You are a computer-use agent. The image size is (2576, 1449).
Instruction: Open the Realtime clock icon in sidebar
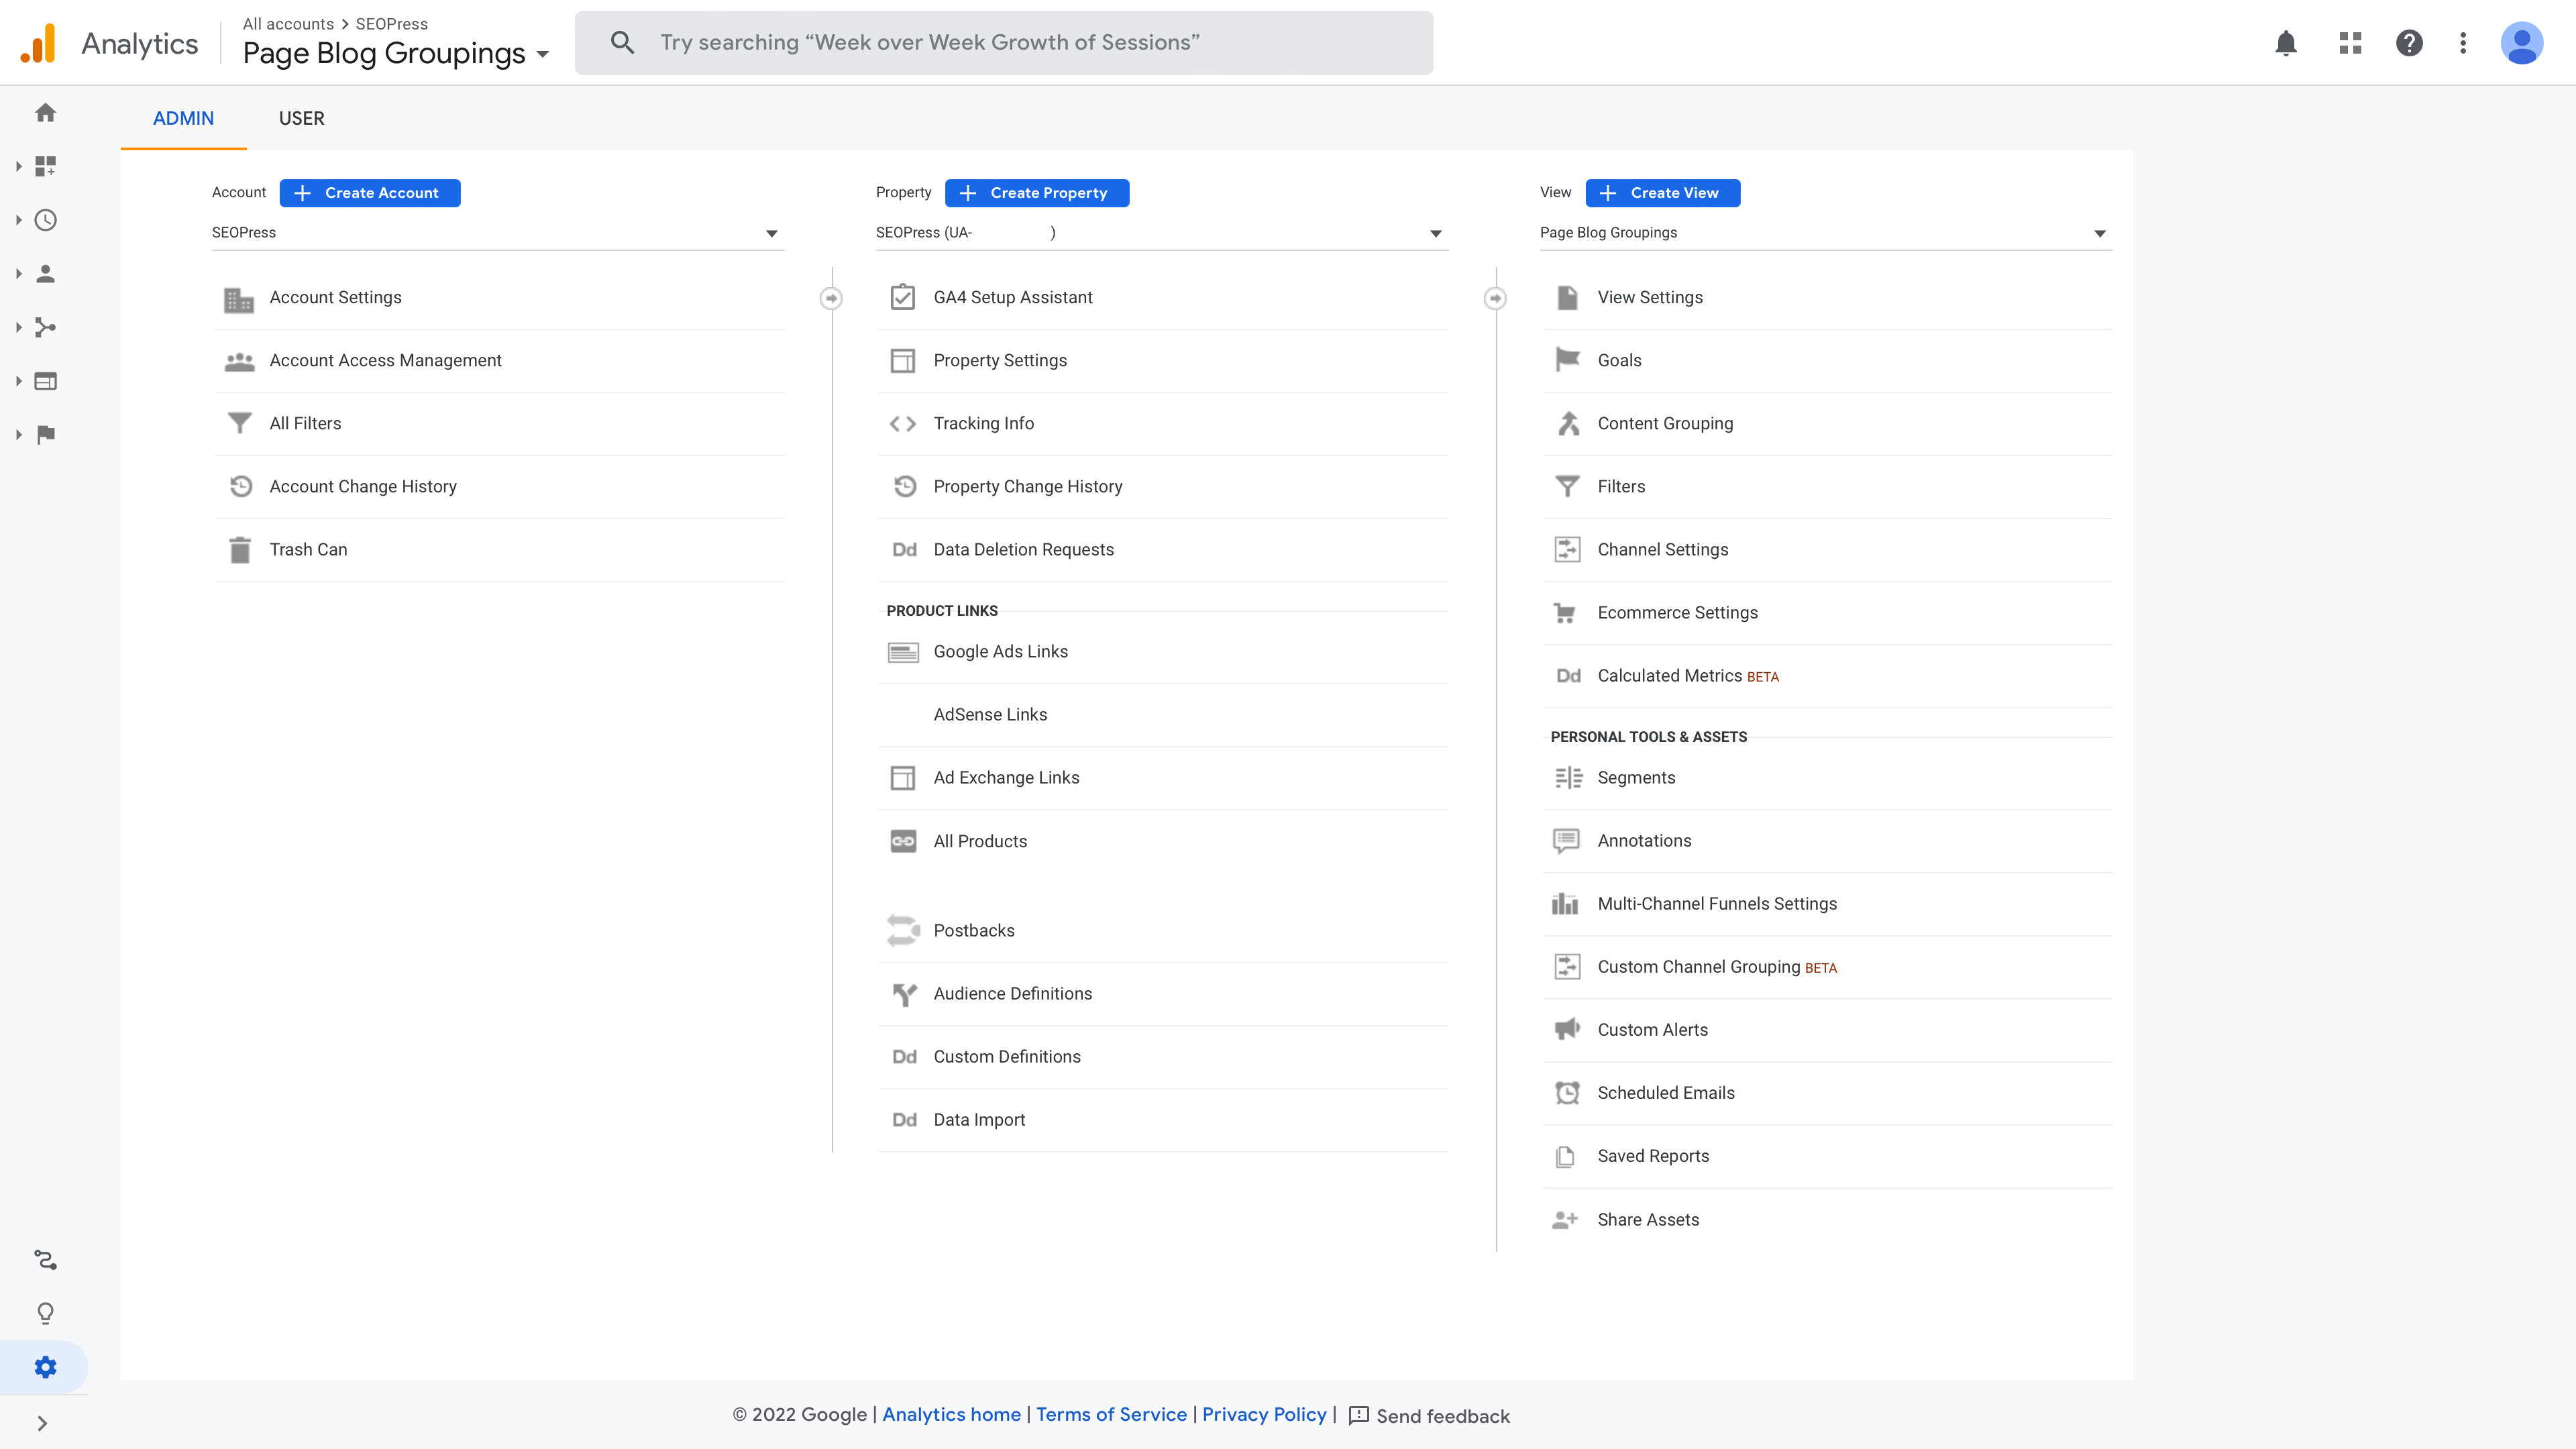[x=45, y=220]
